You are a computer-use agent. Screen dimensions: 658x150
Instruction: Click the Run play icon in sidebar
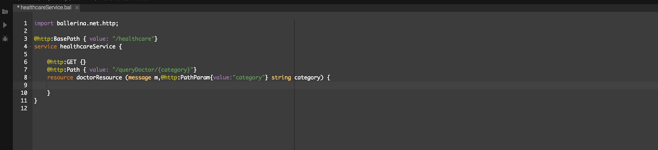(5, 25)
